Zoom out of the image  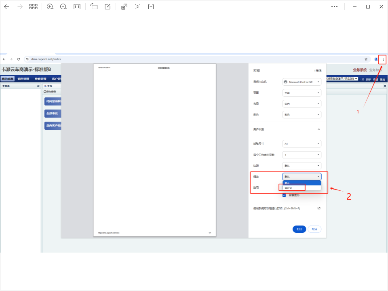(63, 7)
